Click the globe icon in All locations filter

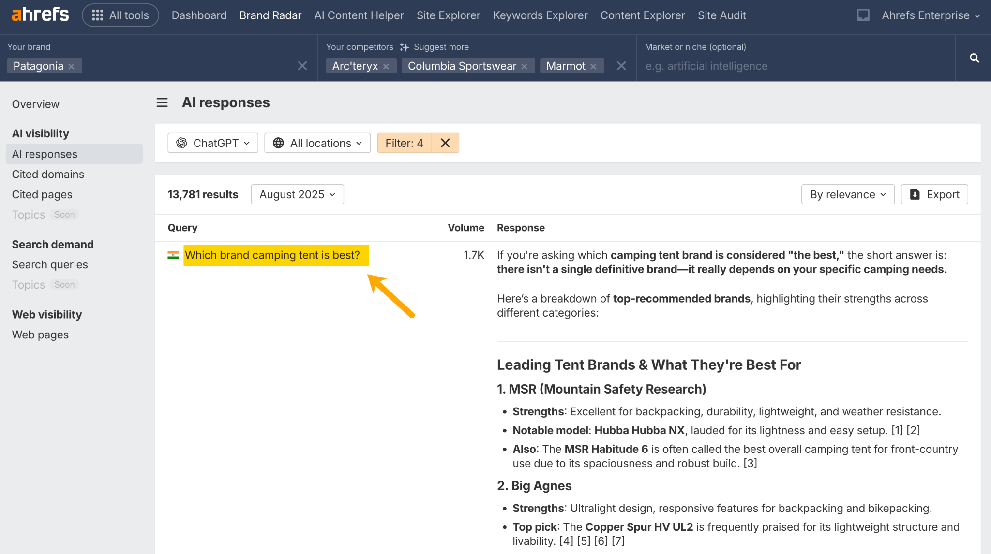278,143
